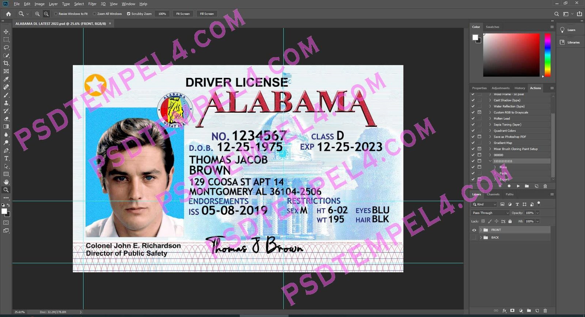Pick the Eyedropper tool

[6, 79]
